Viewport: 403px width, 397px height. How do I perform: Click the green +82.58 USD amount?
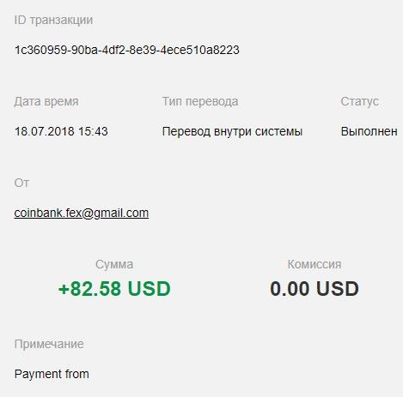click(x=114, y=288)
